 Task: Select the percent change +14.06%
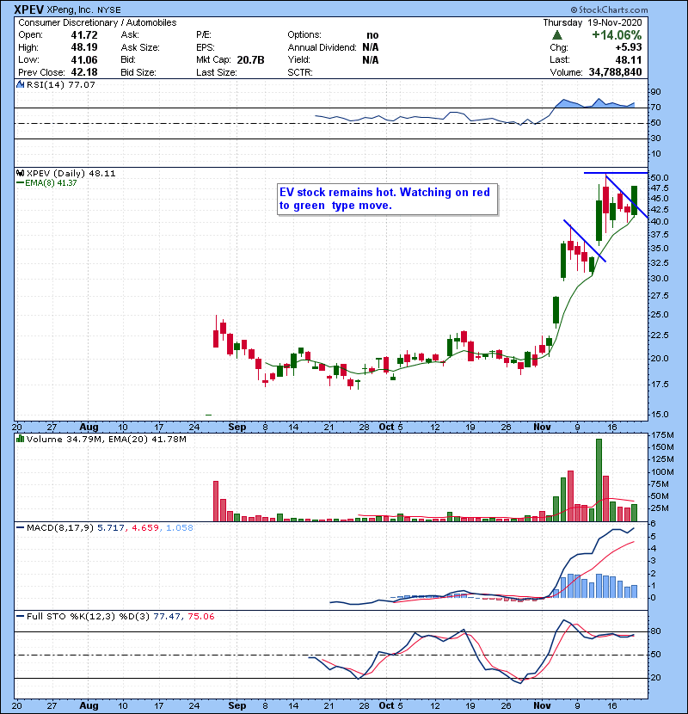[x=617, y=35]
